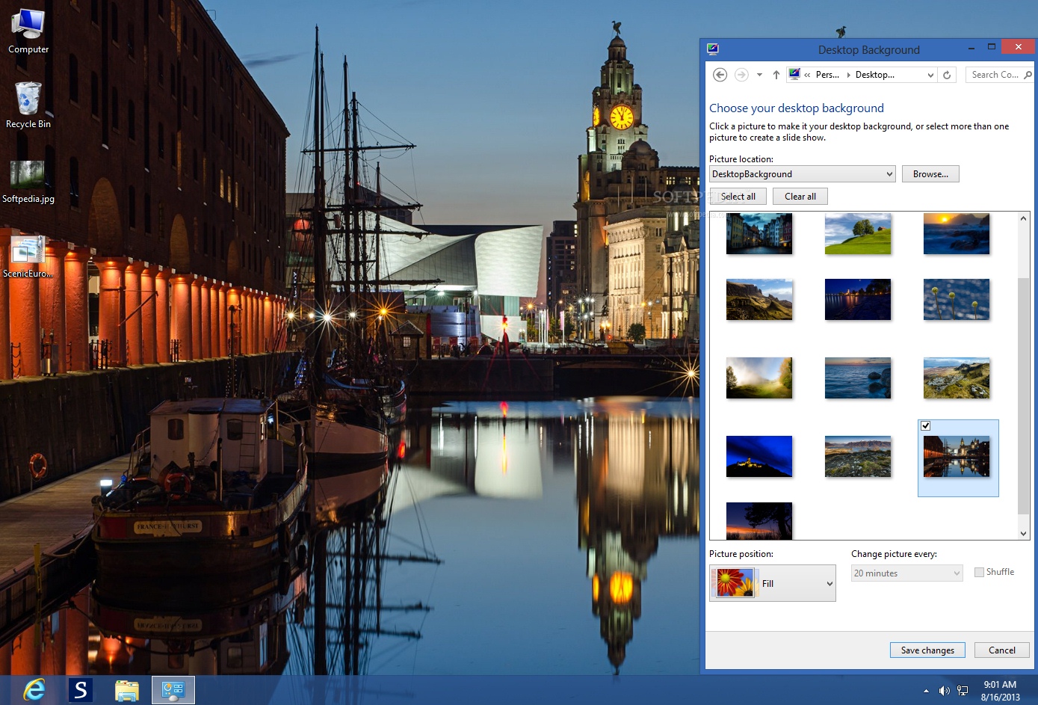Viewport: 1038px width, 705px height.
Task: Open the Computer desktop icon
Action: (28, 31)
